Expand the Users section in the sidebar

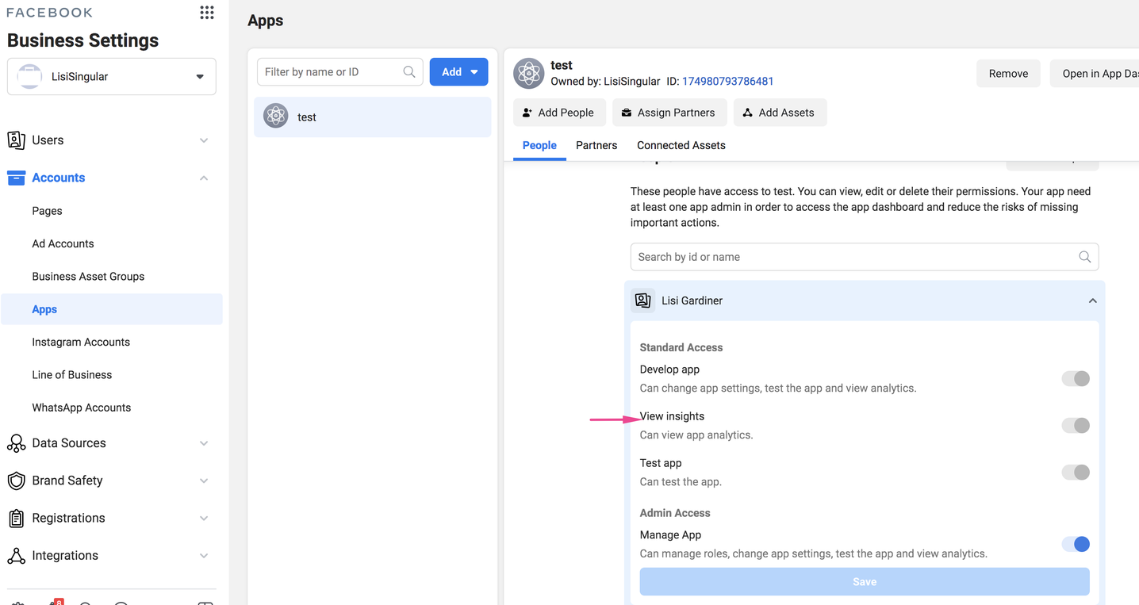click(111, 140)
